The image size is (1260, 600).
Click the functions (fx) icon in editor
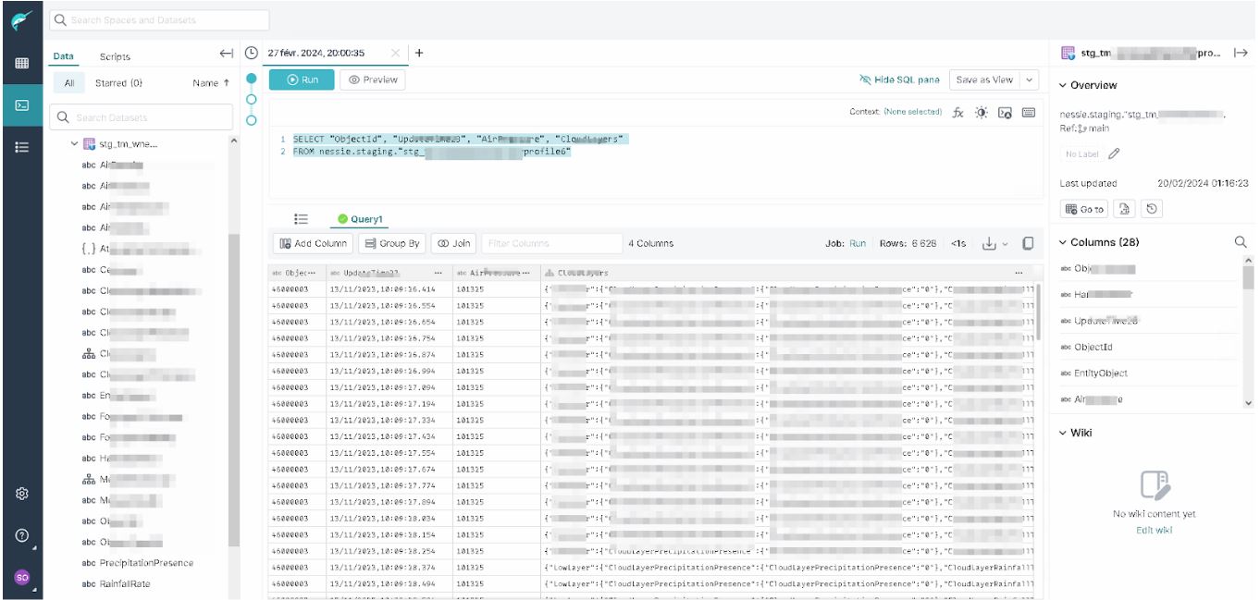point(958,112)
